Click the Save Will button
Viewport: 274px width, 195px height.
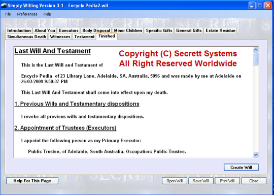201,181
